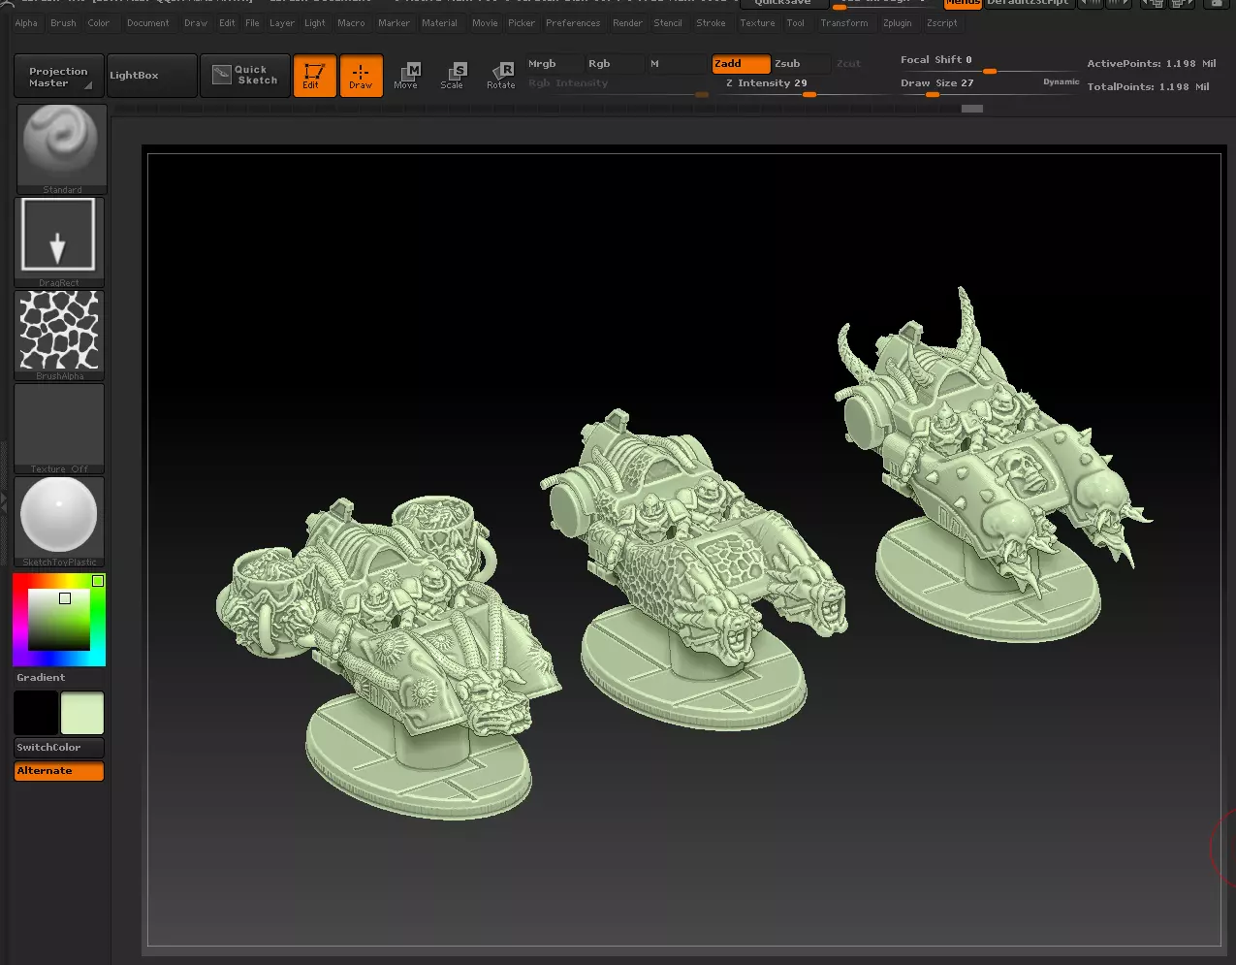This screenshot has width=1236, height=965.
Task: Enable Zsub sculpt mode
Action: 801,64
